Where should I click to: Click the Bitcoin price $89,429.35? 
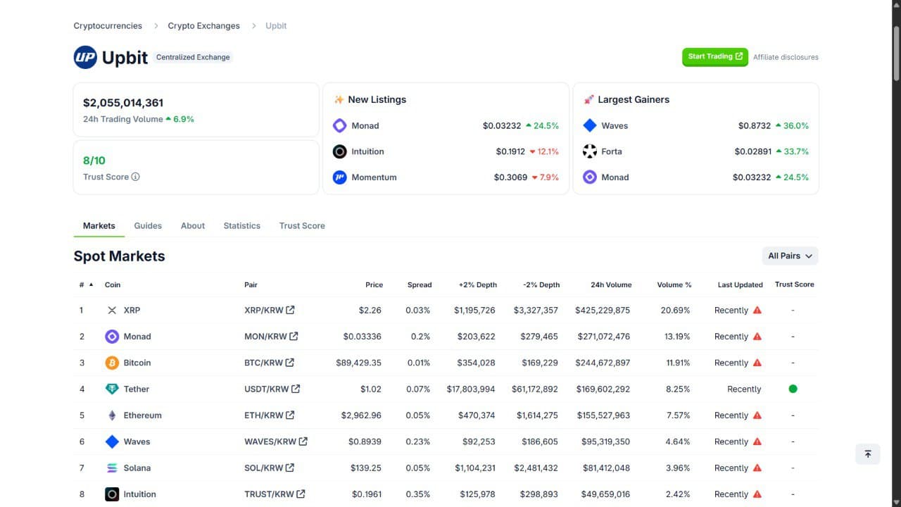pos(358,363)
